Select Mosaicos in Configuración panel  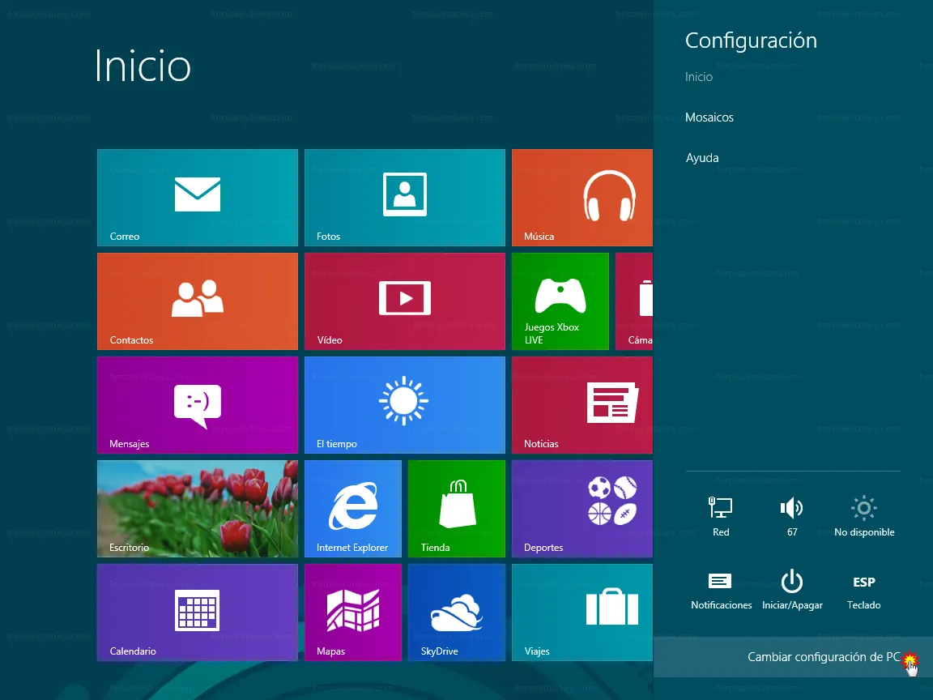(x=709, y=117)
